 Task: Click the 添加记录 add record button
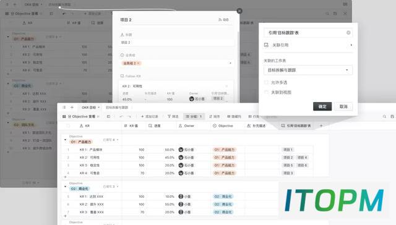point(149,116)
